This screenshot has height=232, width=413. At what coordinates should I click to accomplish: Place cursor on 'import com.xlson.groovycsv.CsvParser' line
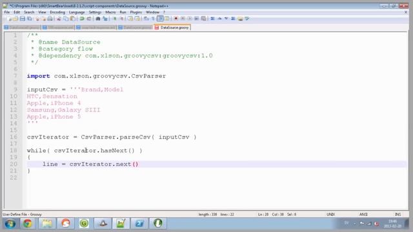pyautogui.click(x=96, y=76)
